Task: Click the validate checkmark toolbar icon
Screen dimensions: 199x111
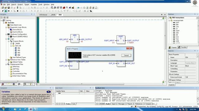Action: click(15, 8)
